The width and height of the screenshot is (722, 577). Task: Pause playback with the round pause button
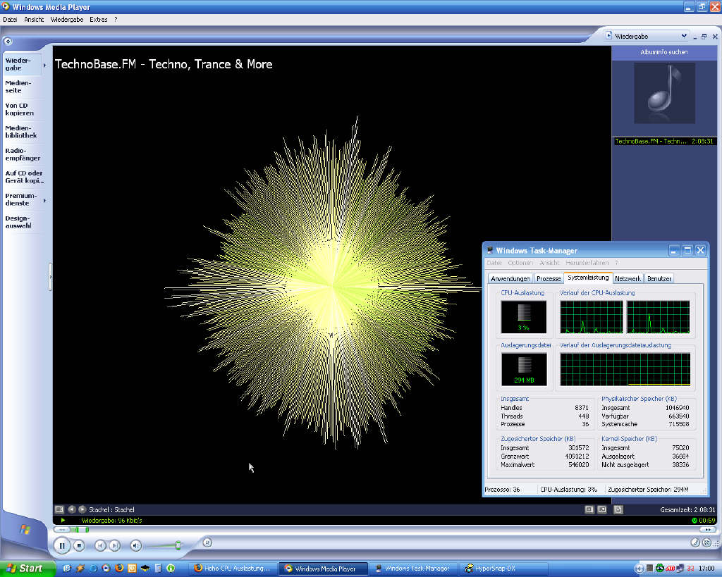coord(62,546)
